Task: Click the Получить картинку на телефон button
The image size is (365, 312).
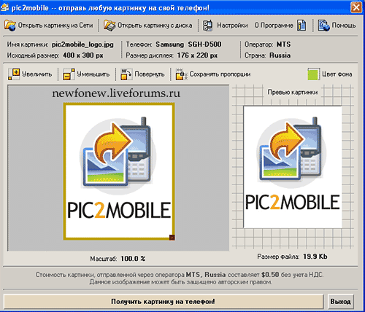Action: [x=164, y=302]
